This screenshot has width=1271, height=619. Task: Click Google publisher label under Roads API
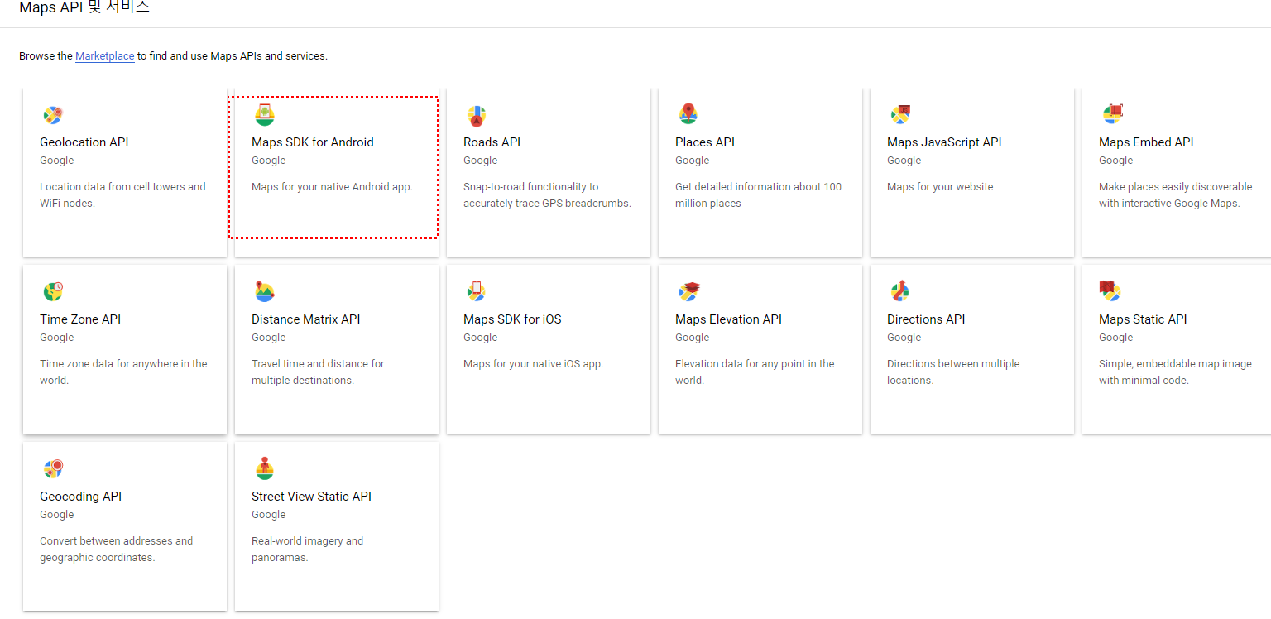(x=481, y=161)
